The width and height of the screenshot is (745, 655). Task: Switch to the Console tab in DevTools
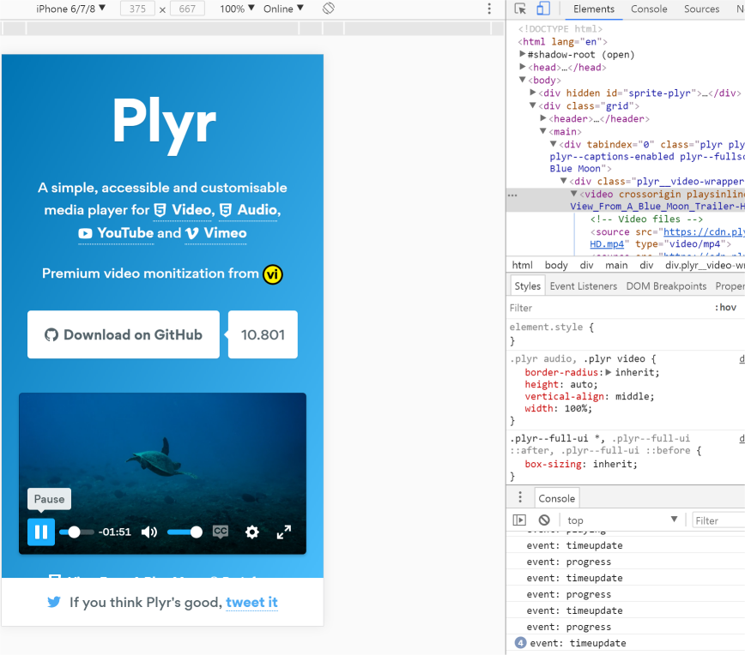tap(649, 9)
